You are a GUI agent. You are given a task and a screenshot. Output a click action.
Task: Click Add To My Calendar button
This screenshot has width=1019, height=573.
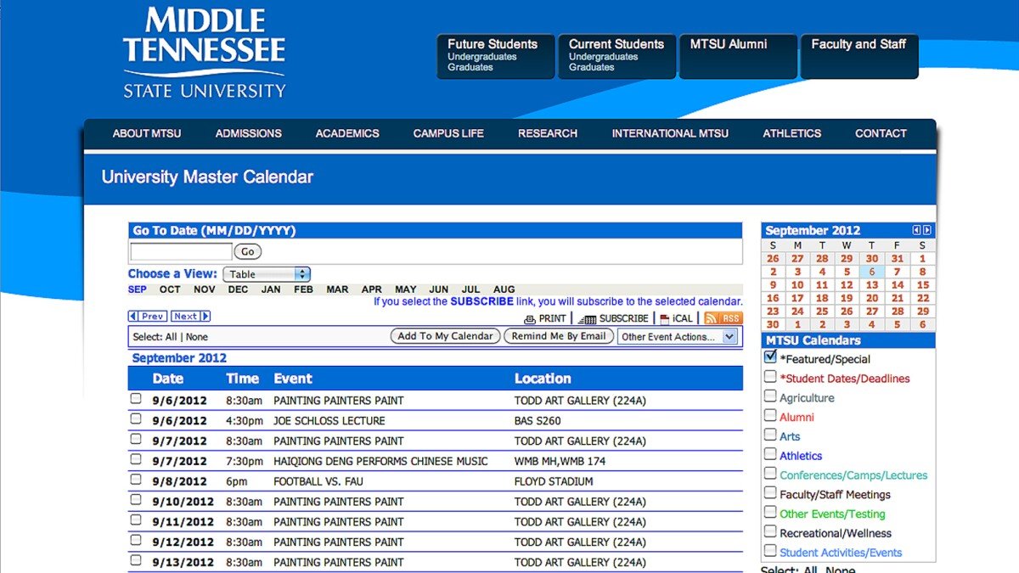coord(446,336)
